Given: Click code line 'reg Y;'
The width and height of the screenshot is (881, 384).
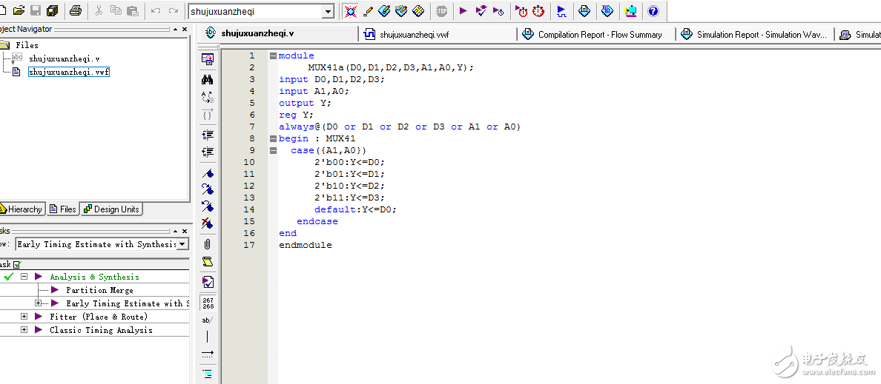Looking at the screenshot, I should click(x=296, y=115).
